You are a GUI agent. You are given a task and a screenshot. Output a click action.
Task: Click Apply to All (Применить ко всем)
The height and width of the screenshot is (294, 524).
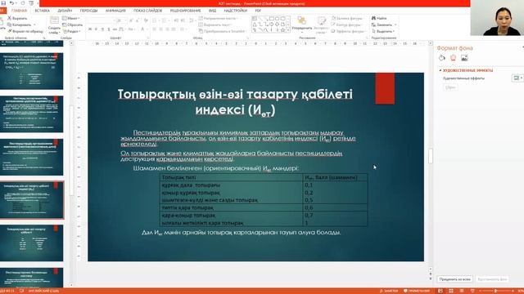pos(454,279)
